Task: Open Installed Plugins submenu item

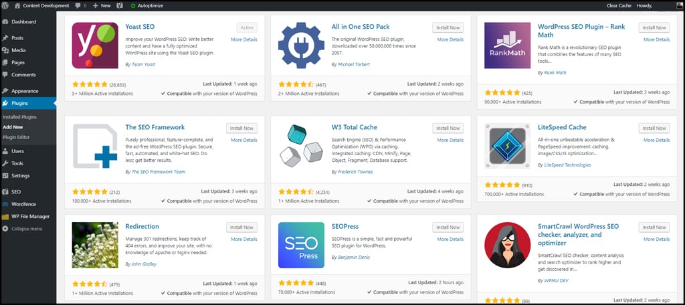Action: coord(19,117)
